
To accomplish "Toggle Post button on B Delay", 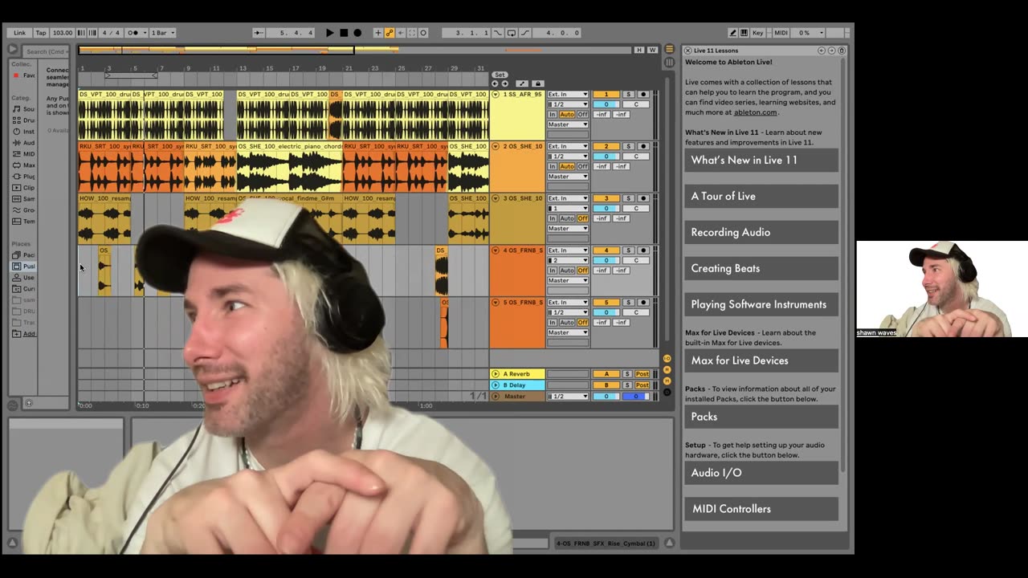I will (642, 385).
